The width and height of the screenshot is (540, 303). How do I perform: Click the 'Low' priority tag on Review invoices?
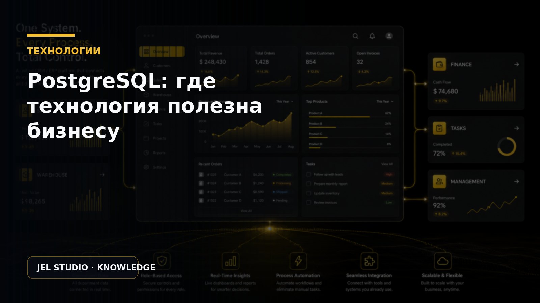[x=389, y=203]
